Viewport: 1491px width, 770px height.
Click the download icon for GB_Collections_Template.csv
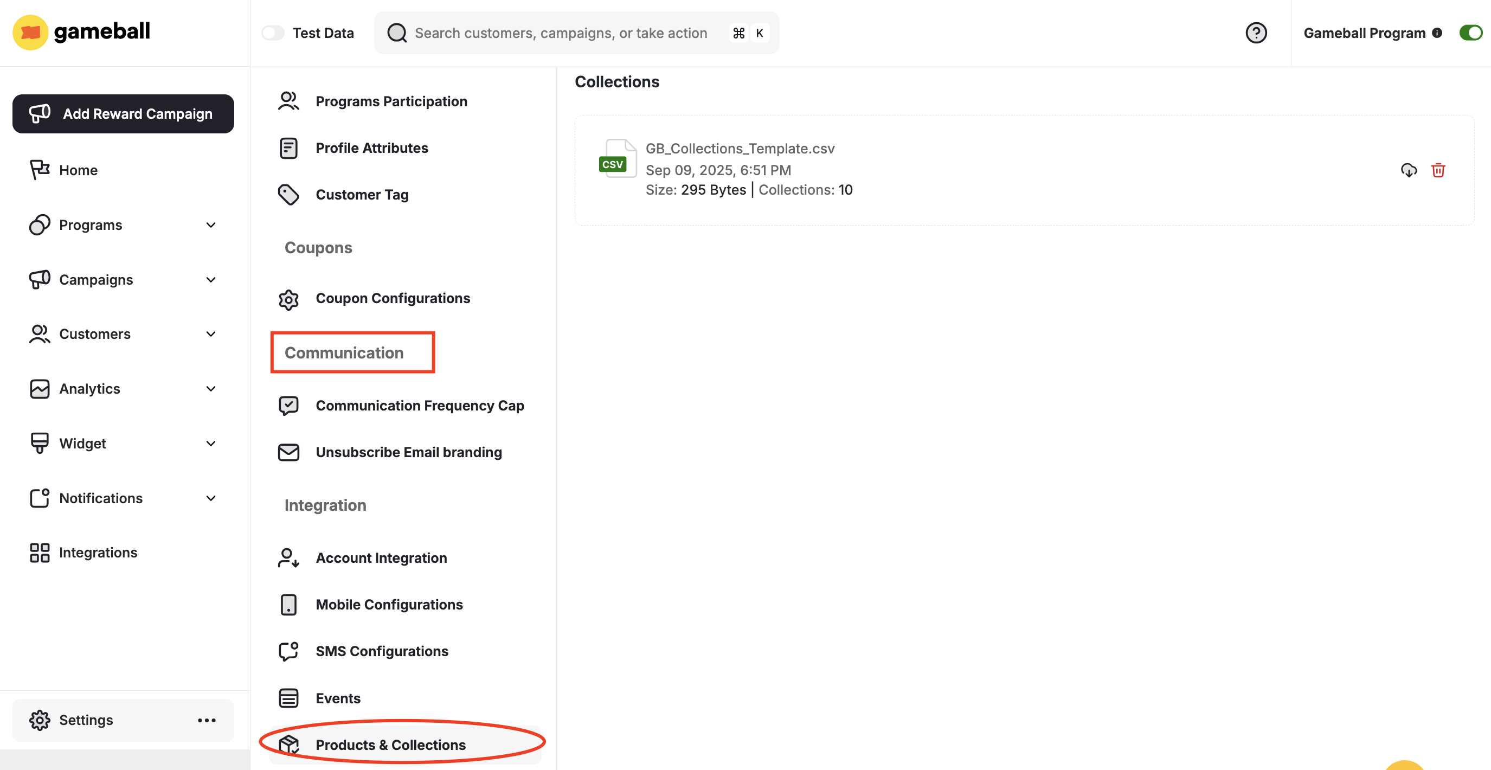click(1408, 170)
